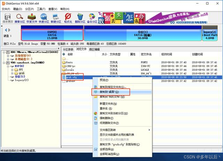Select the 新建分区 new partition icon
Viewport: 223px width, 161px height.
(56, 18)
